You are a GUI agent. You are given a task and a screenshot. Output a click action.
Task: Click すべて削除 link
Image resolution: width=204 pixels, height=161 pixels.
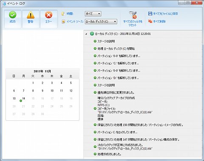tap(159, 22)
